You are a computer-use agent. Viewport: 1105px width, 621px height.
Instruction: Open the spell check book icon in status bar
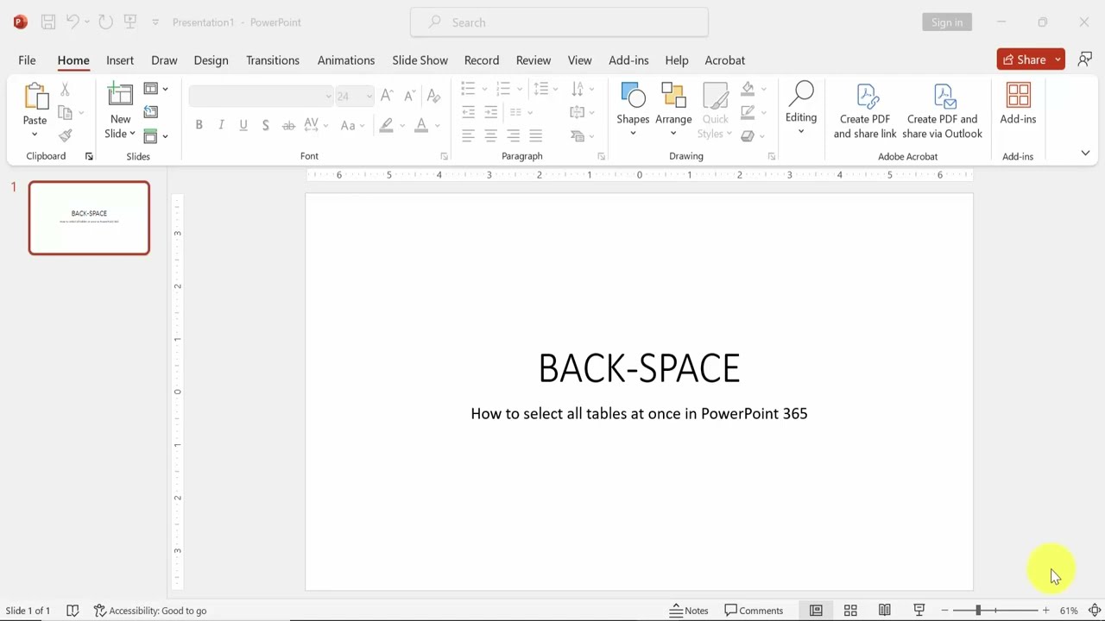pyautogui.click(x=73, y=611)
